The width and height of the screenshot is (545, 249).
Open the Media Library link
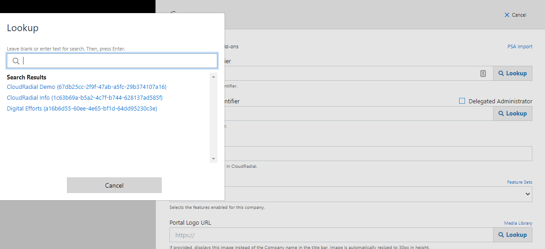[518, 223]
